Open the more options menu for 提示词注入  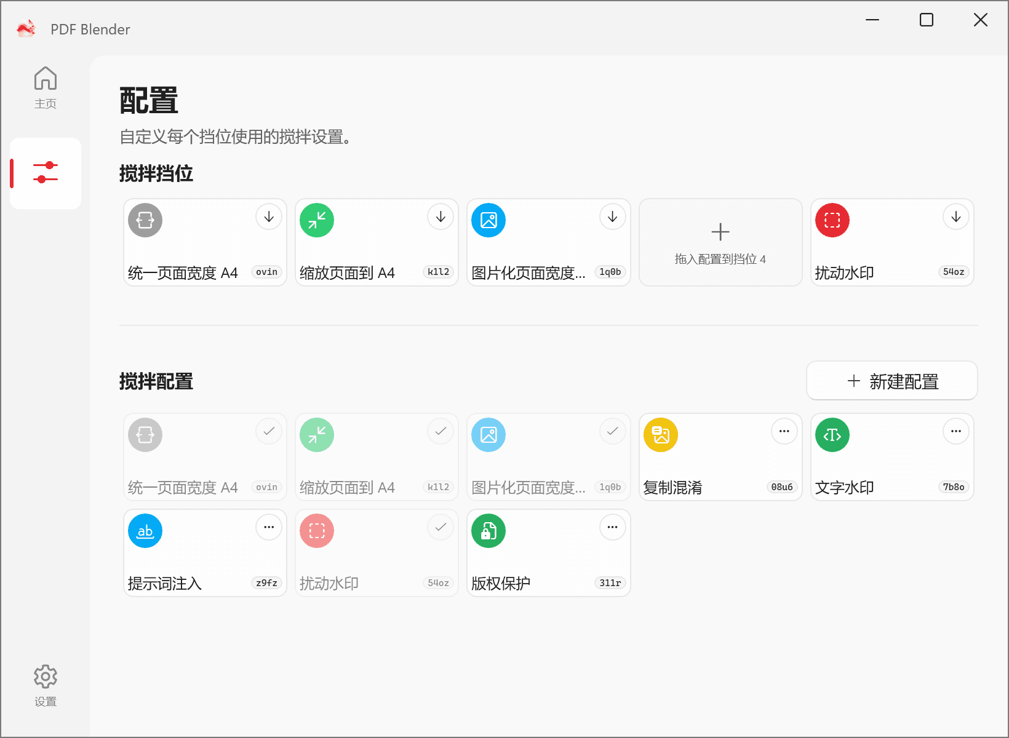click(x=269, y=527)
